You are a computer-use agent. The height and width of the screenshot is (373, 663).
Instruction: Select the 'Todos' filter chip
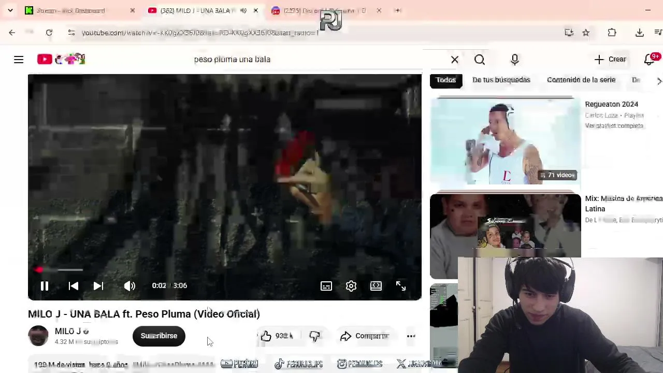(x=446, y=80)
